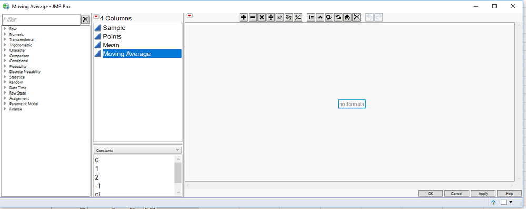The height and width of the screenshot is (209, 526).
Task: Click the up-arrow circular toolbar icon
Action: [347, 18]
